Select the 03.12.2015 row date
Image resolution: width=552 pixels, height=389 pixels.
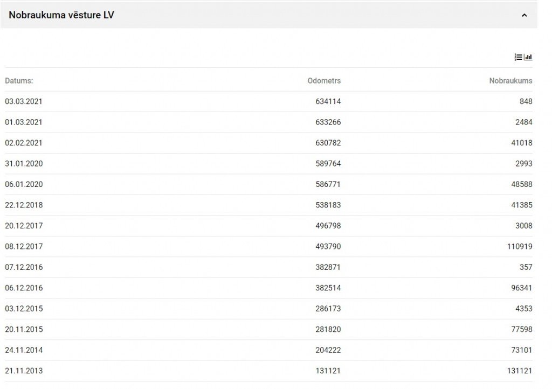click(24, 309)
